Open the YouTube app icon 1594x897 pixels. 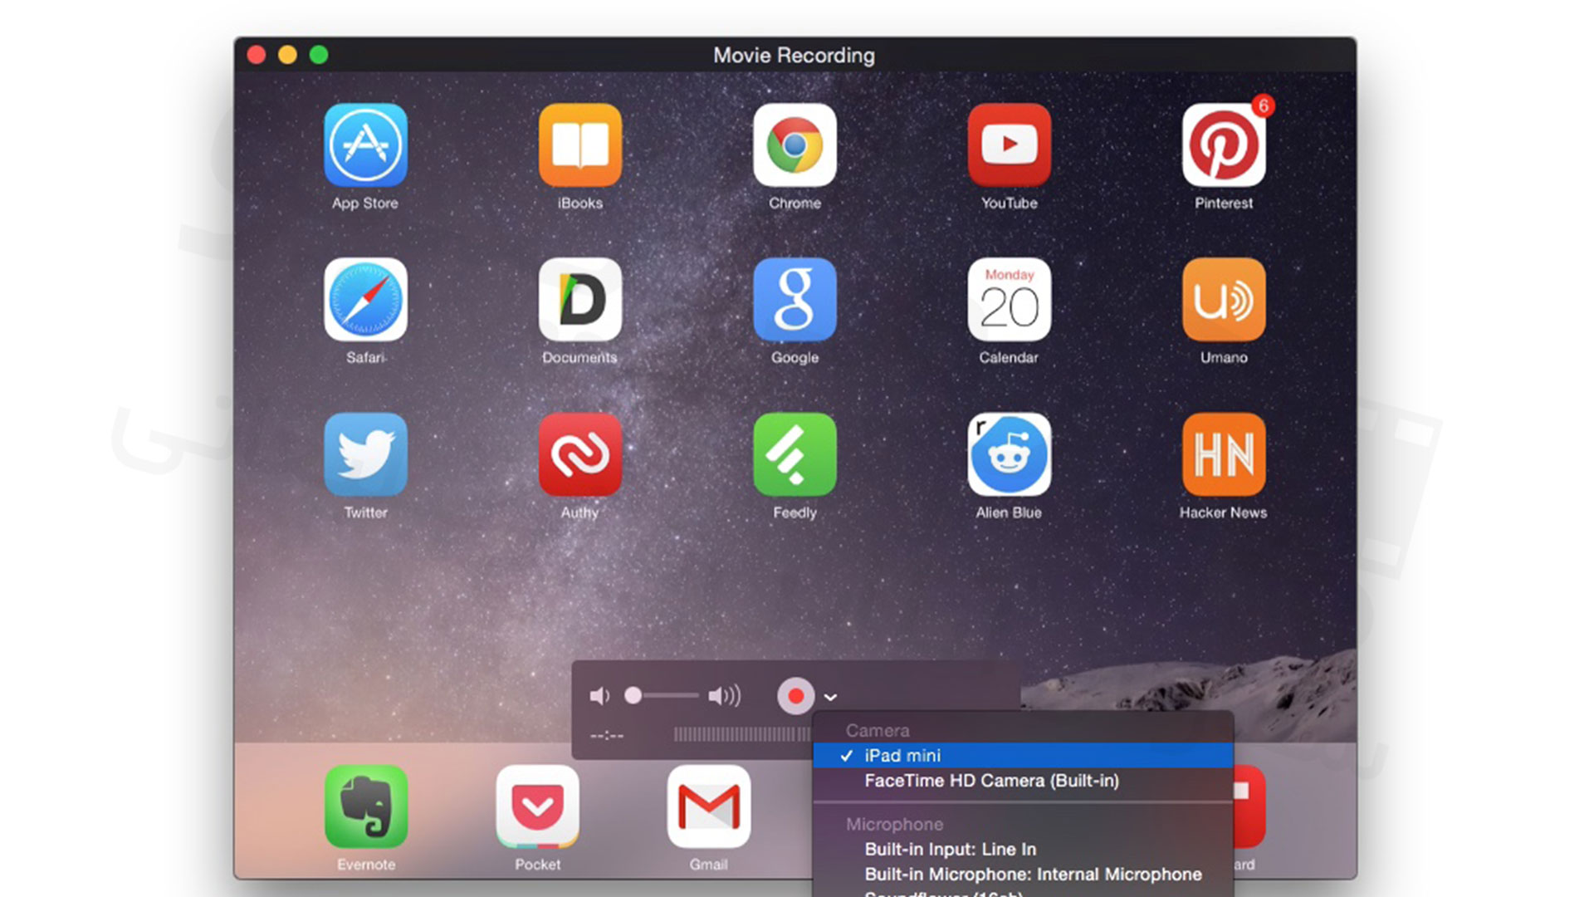pyautogui.click(x=1010, y=145)
